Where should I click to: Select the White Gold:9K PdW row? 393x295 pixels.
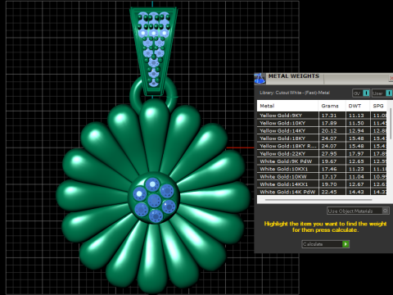(x=322, y=161)
